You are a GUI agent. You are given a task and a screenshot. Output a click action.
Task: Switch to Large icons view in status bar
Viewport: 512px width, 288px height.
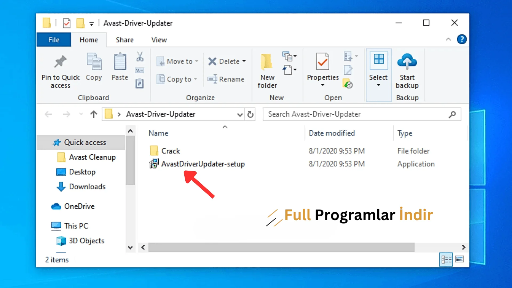459,259
